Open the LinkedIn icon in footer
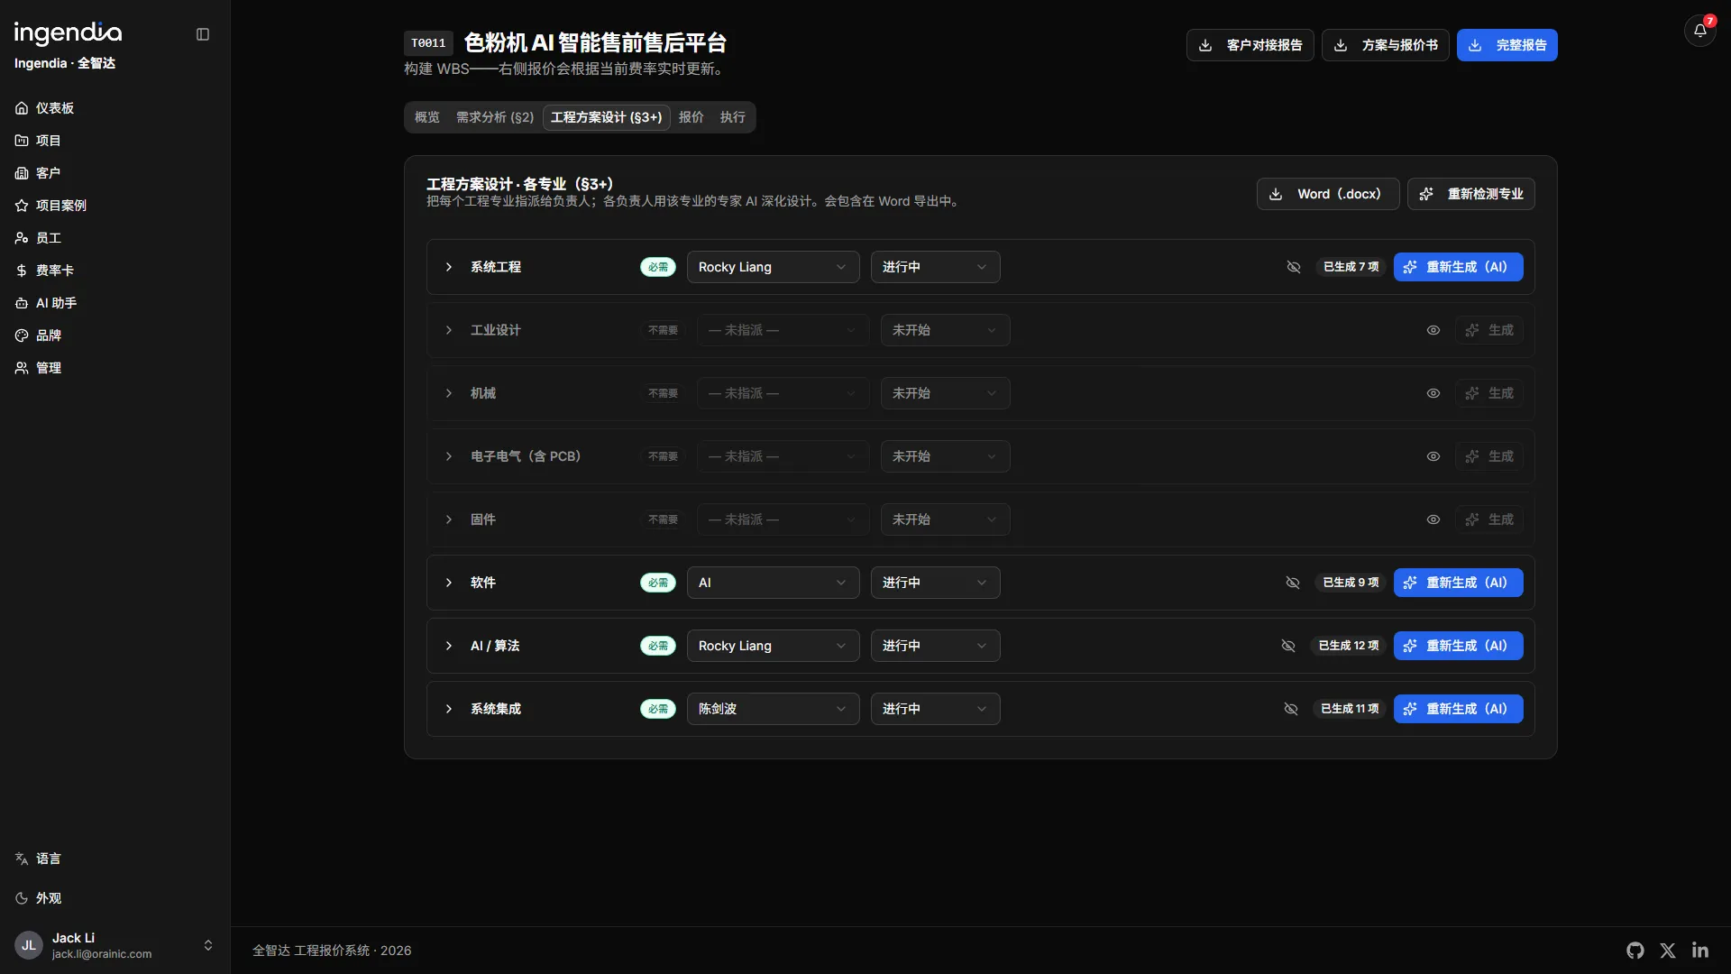 (1700, 951)
